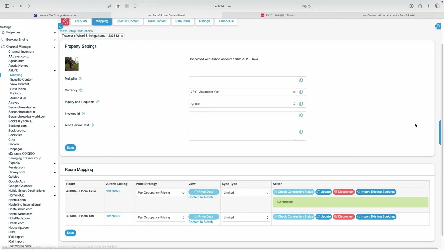Switch to the Airbnb iCal tab
The height and width of the screenshot is (250, 444).
click(x=226, y=22)
